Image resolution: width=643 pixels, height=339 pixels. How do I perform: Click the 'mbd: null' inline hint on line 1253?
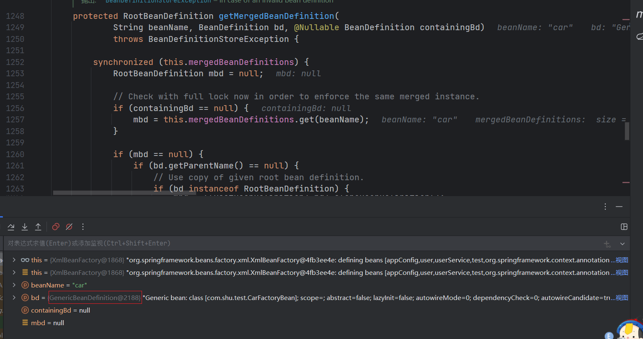click(x=298, y=73)
